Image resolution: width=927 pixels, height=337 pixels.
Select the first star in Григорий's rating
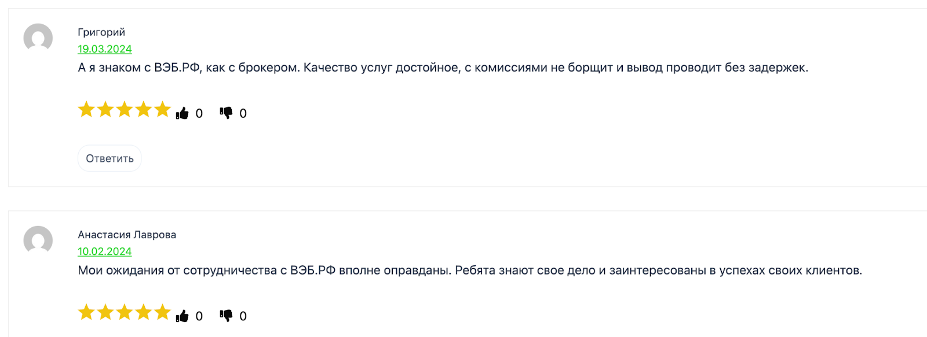pyautogui.click(x=86, y=109)
